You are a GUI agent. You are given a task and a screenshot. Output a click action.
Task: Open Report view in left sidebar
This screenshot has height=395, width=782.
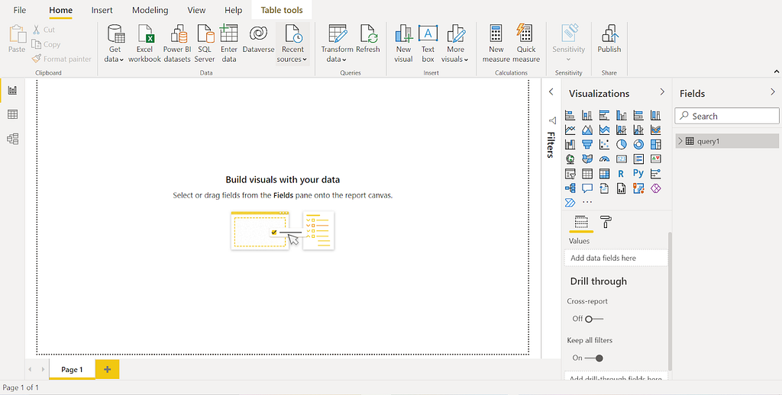(x=12, y=90)
